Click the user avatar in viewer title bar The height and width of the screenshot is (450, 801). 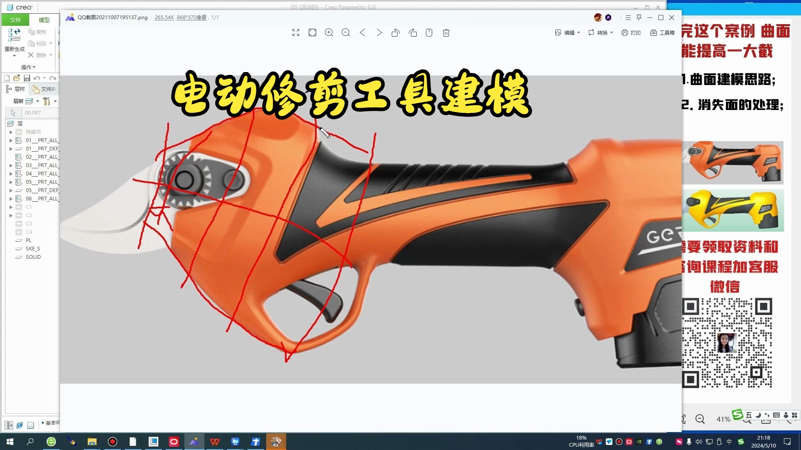click(598, 17)
